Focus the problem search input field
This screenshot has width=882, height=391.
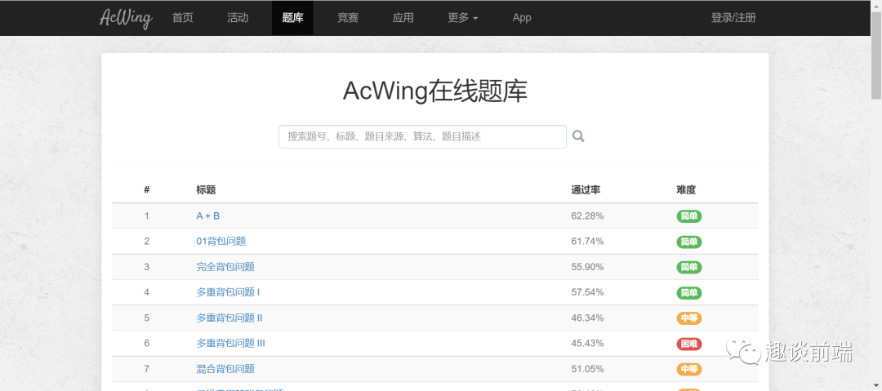coord(422,136)
